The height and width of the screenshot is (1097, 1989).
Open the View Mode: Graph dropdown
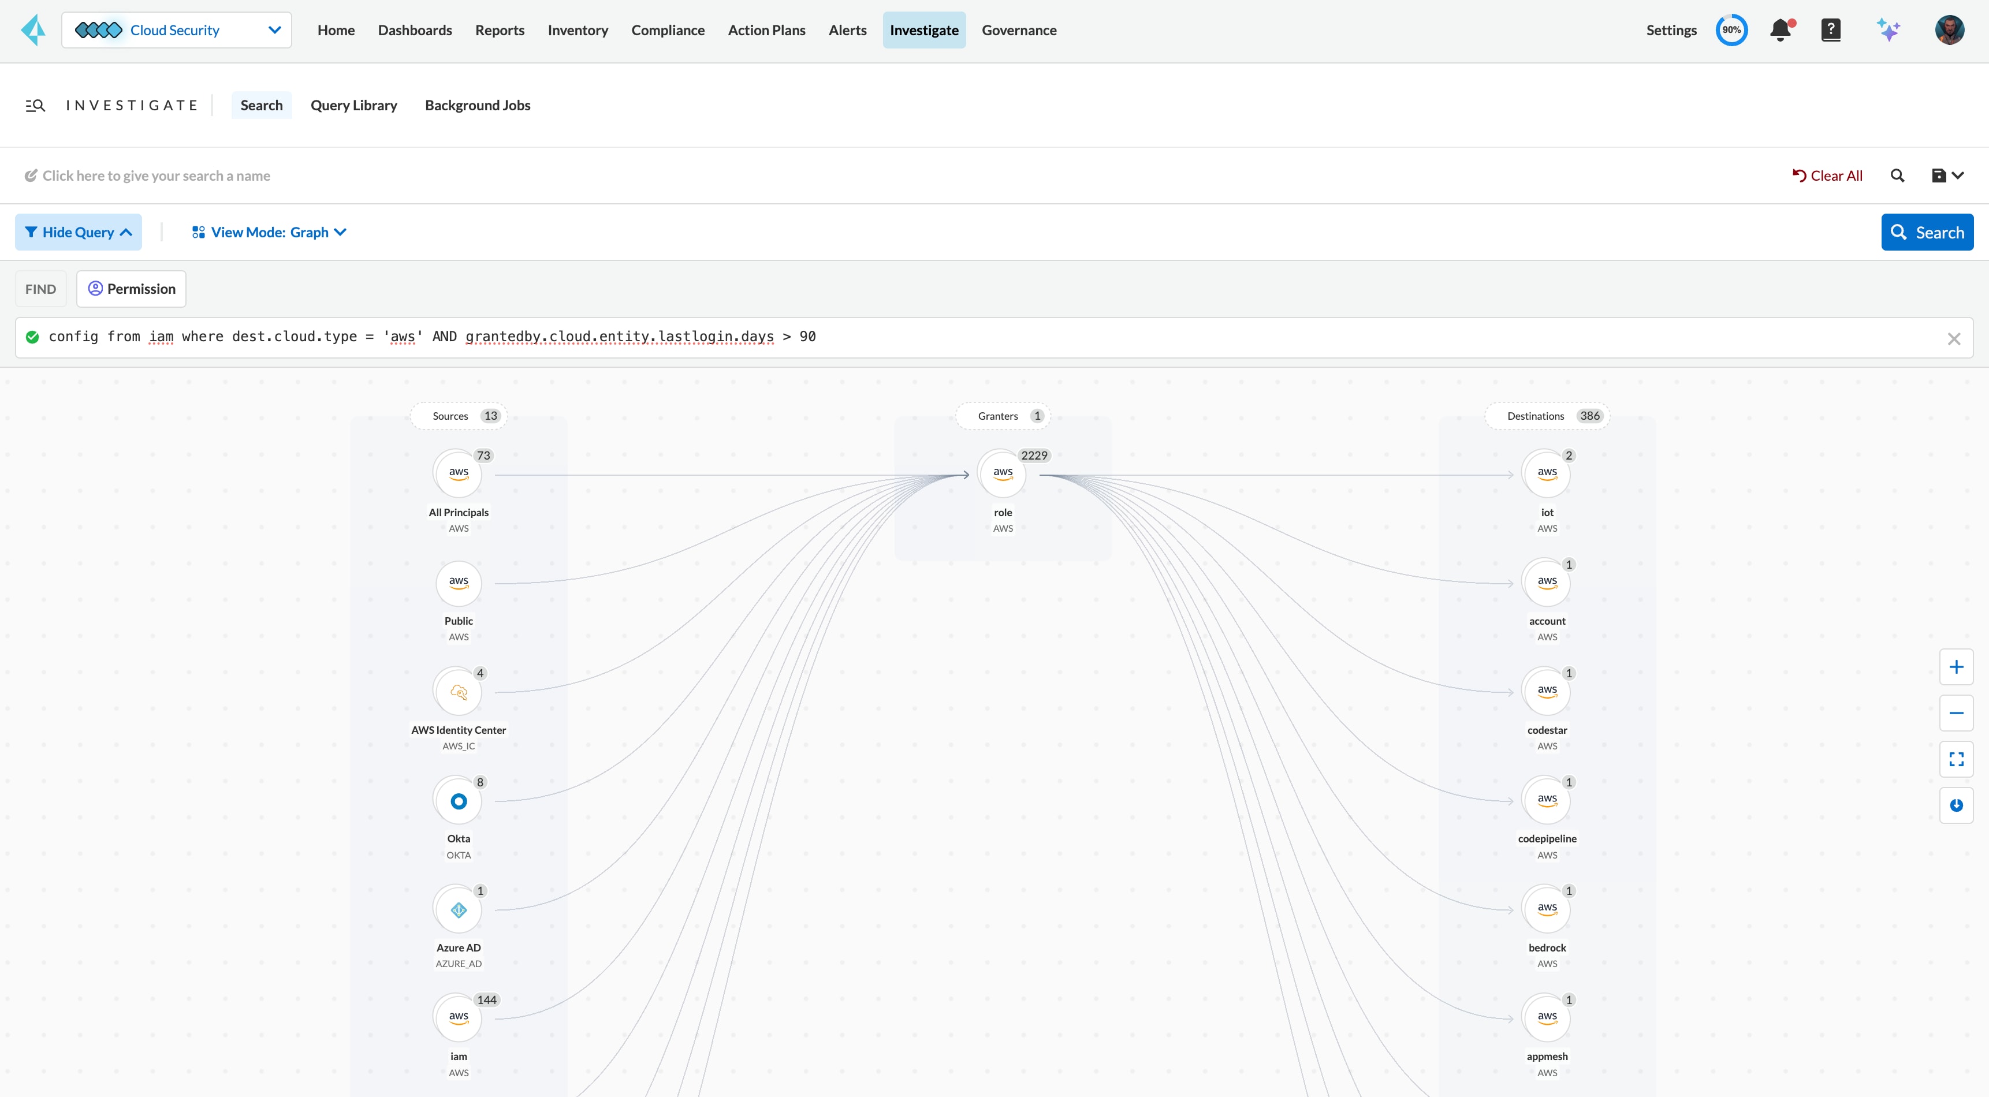tap(269, 232)
